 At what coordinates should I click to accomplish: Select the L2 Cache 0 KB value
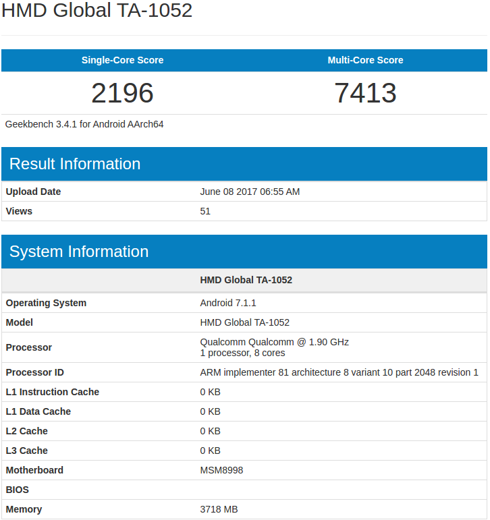tap(210, 431)
